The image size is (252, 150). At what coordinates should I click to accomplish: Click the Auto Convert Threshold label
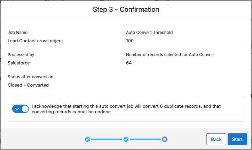point(149,33)
